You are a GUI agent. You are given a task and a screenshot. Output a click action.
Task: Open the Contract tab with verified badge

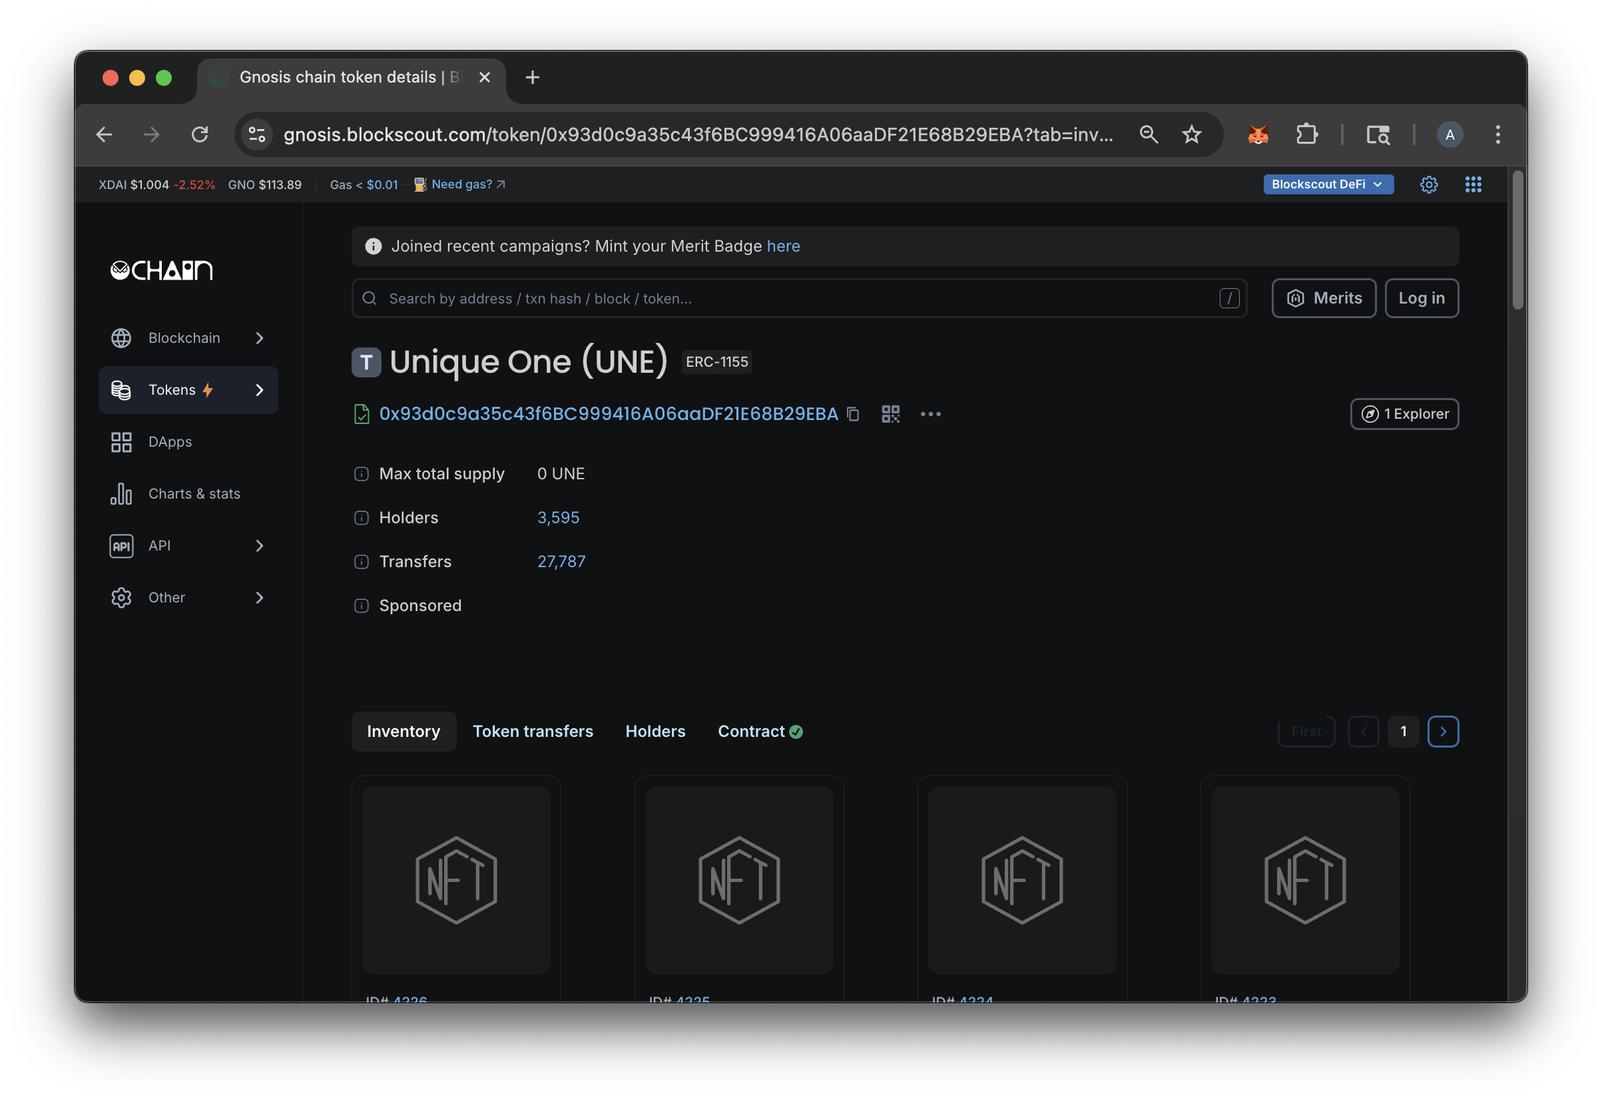(x=759, y=732)
